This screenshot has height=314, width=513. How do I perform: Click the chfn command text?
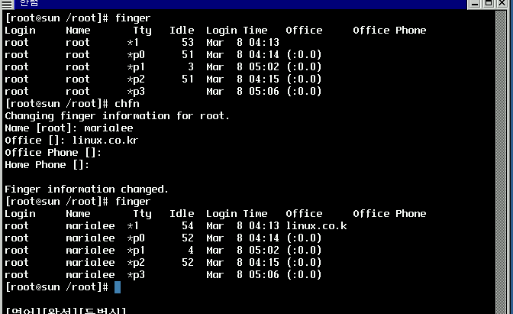(127, 104)
